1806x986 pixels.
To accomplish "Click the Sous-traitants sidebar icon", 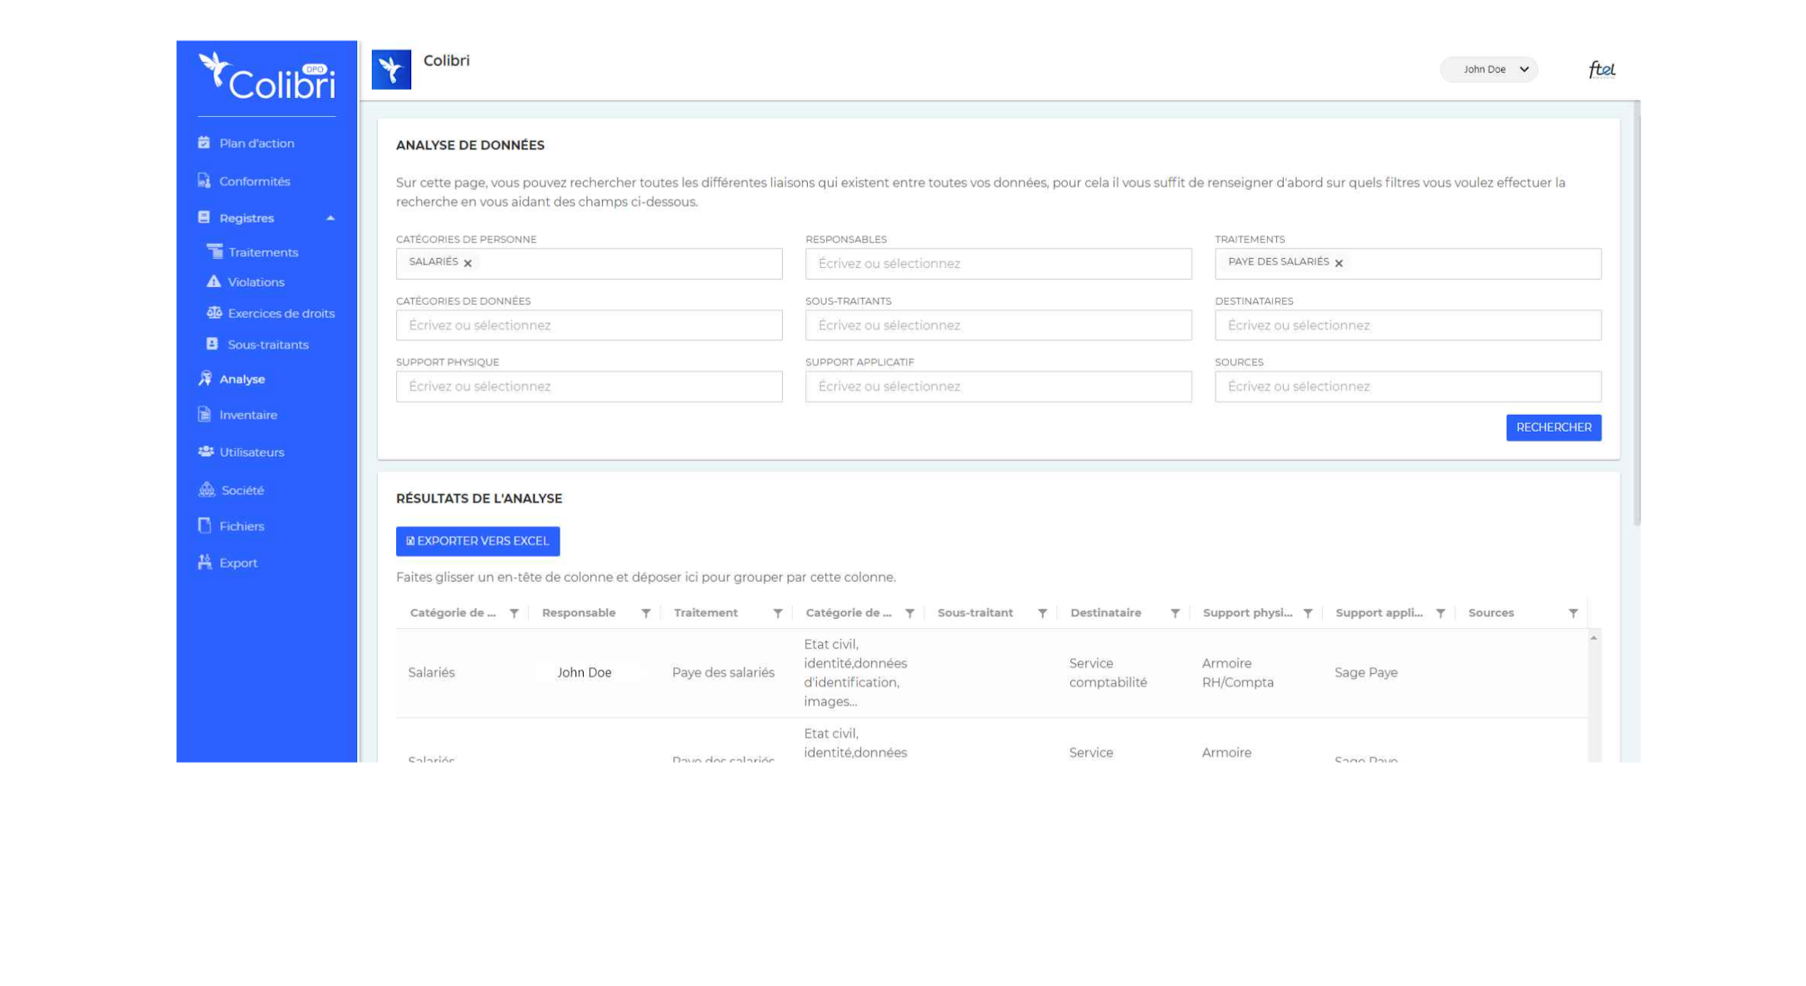I will coord(213,344).
